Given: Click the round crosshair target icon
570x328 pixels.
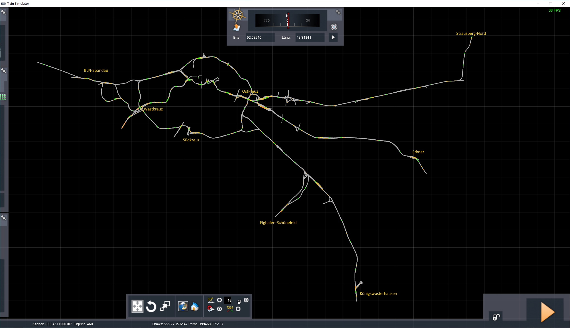Looking at the screenshot, I should 334,27.
